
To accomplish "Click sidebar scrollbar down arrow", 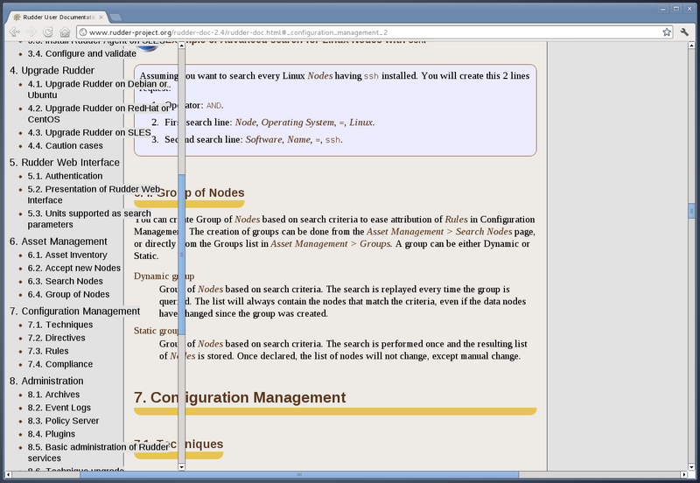I will point(181,467).
